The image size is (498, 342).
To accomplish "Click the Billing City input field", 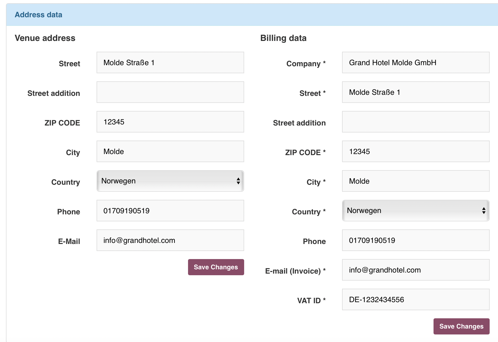I will pyautogui.click(x=415, y=181).
